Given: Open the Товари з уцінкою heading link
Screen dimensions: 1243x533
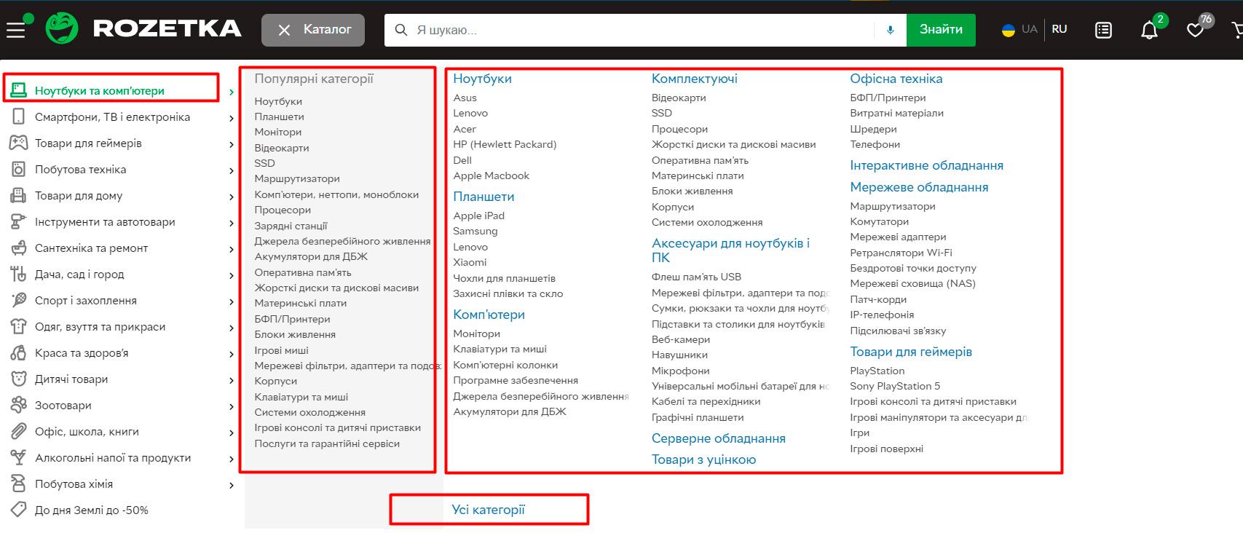Looking at the screenshot, I should pyautogui.click(x=703, y=459).
